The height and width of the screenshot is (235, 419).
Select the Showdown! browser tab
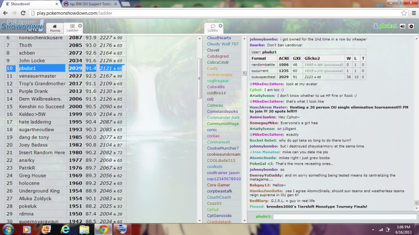(30, 4)
